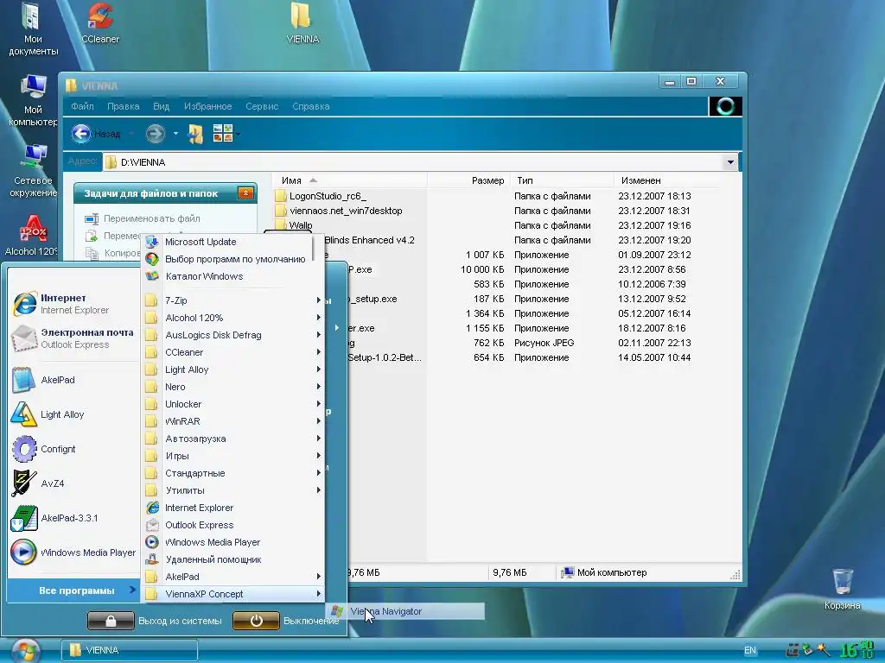Expand the ViennaXP Concept submenu
Image resolution: width=885 pixels, height=663 pixels.
pos(233,594)
